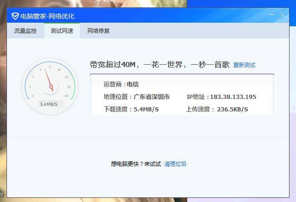The width and height of the screenshot is (296, 202).
Task: Click the 电脑管家-网络优化 window title
Action: click(47, 16)
